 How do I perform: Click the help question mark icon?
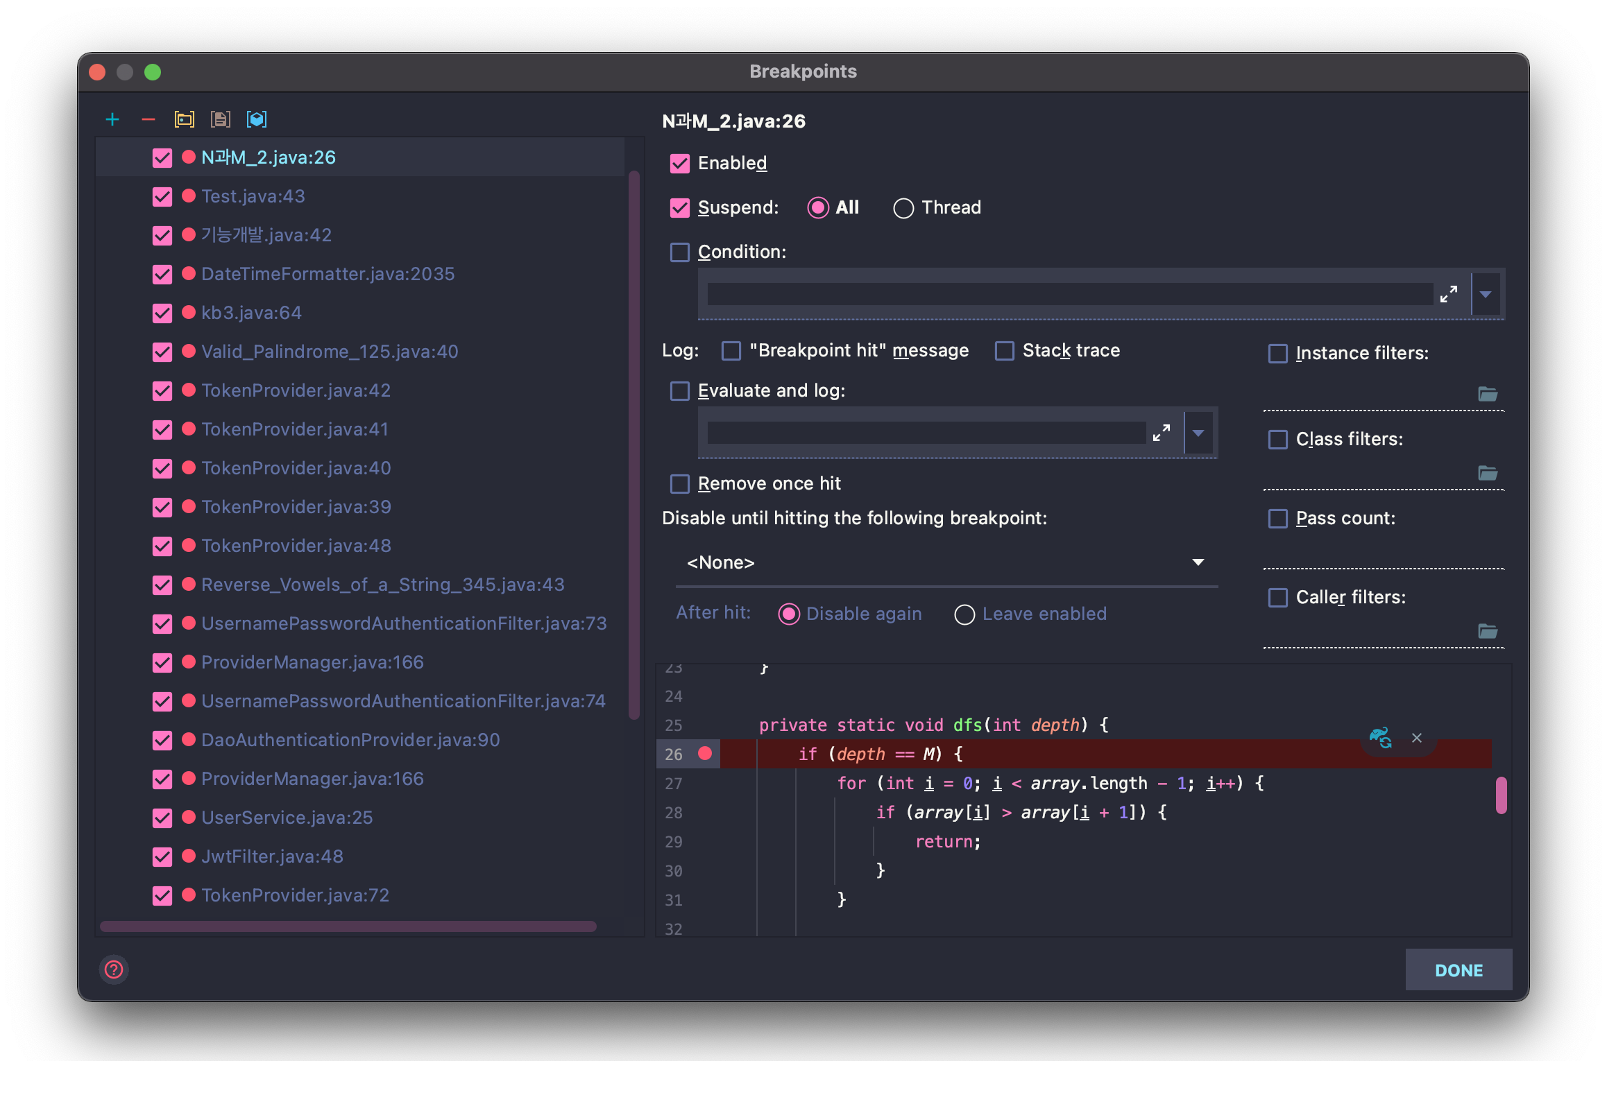click(x=114, y=969)
